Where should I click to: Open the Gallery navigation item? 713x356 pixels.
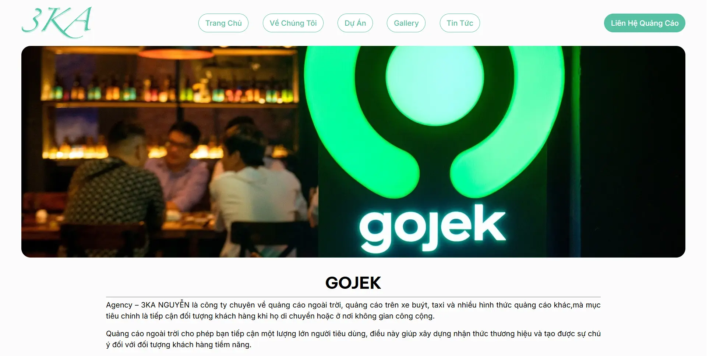point(406,23)
